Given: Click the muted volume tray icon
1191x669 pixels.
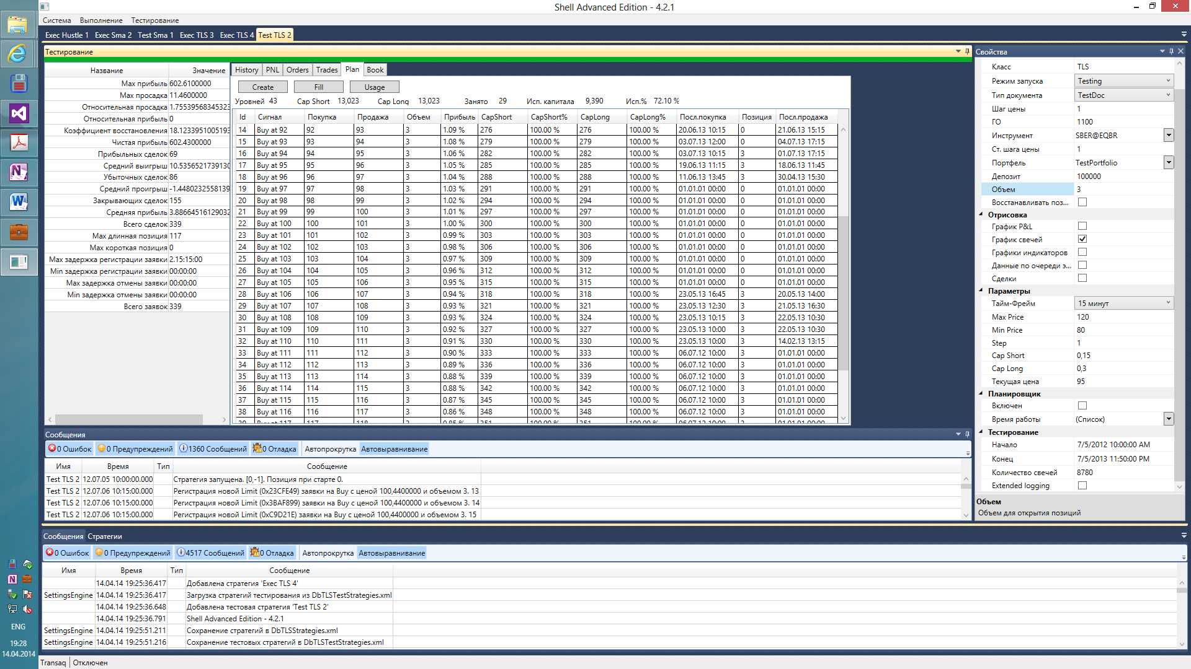Looking at the screenshot, I should click(x=27, y=609).
